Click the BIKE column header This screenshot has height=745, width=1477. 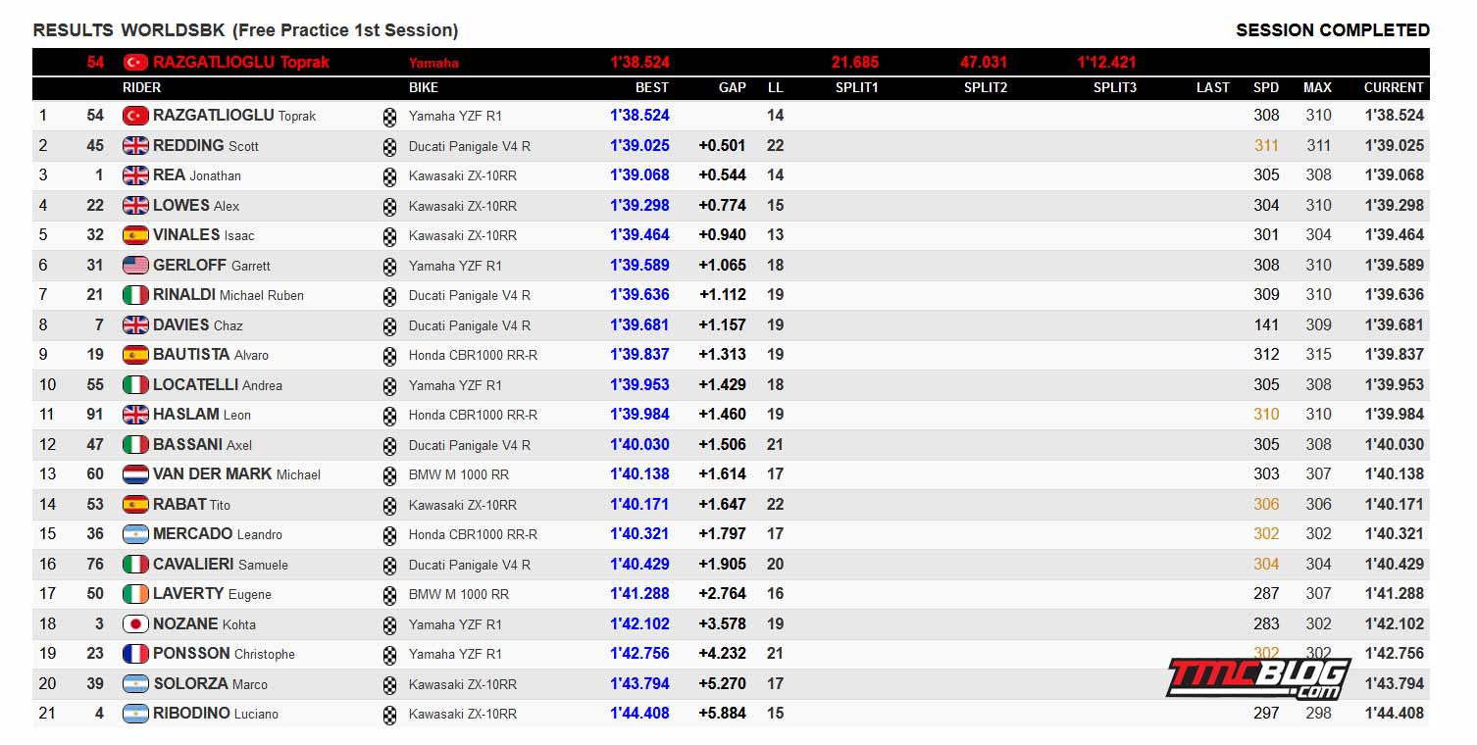pyautogui.click(x=424, y=87)
